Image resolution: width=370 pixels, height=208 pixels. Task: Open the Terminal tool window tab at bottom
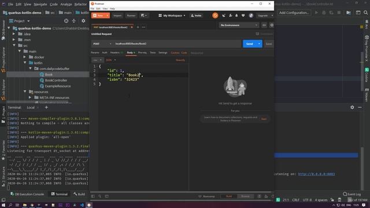[60, 194]
